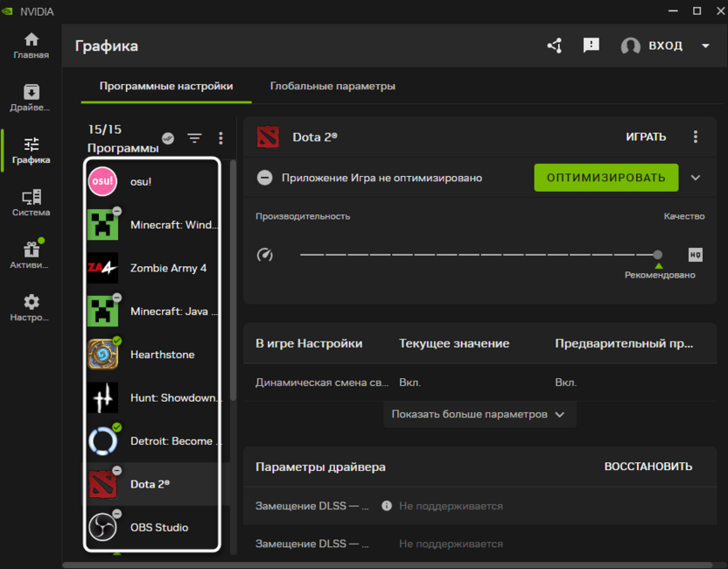Click the Производительность label

303,216
